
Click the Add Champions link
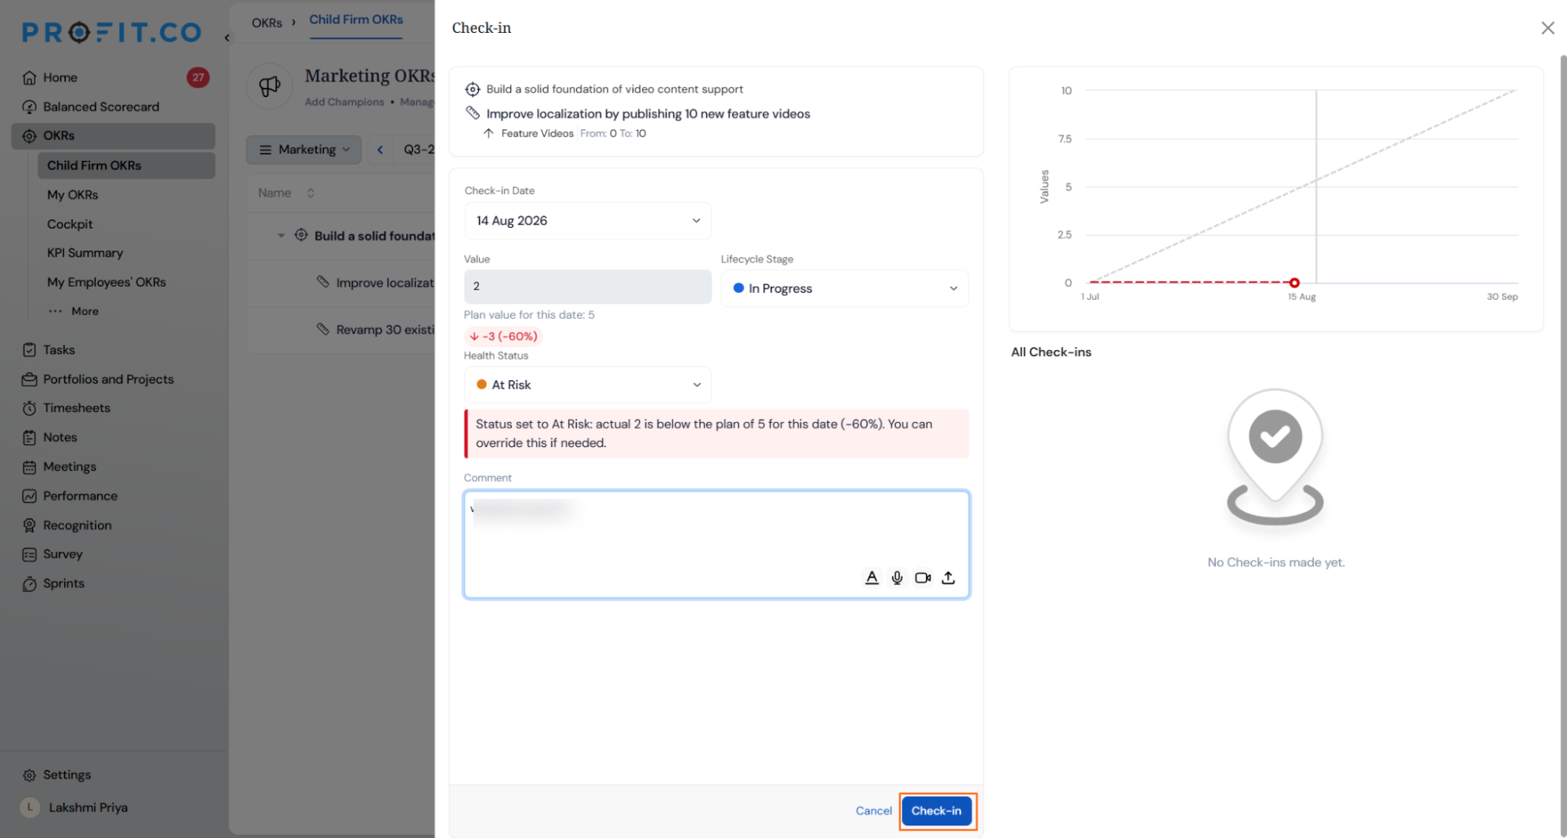tap(344, 102)
